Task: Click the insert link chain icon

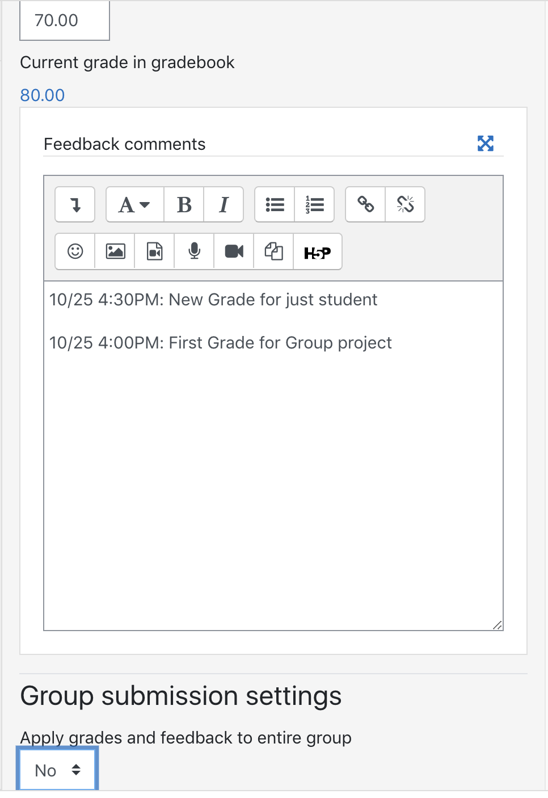Action: pos(365,204)
